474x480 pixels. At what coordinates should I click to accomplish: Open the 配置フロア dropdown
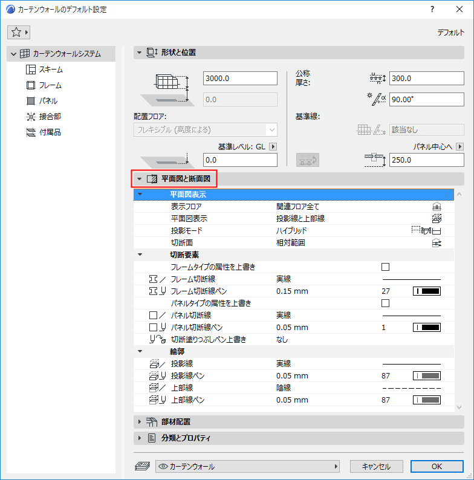coord(206,130)
